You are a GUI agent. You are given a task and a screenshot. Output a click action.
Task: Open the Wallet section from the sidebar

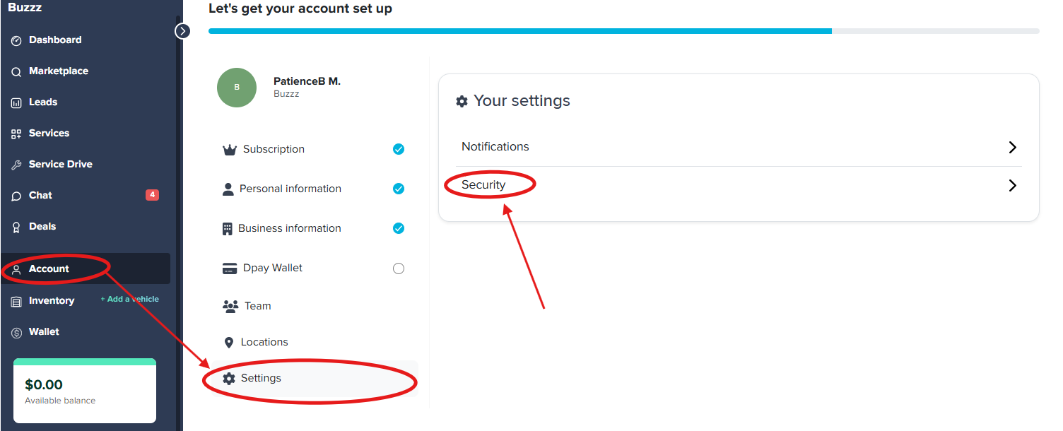44,331
